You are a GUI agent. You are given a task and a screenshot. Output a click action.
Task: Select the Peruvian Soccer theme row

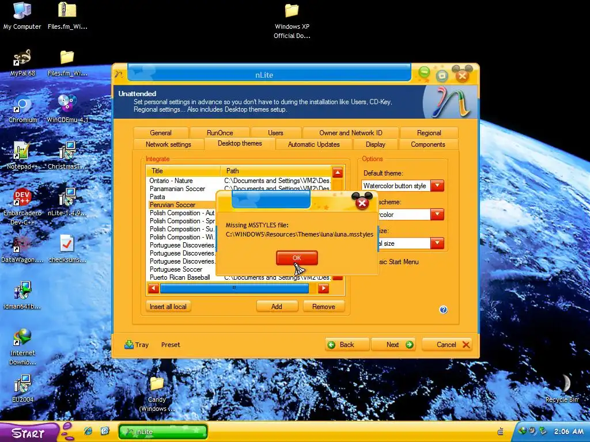tap(182, 205)
